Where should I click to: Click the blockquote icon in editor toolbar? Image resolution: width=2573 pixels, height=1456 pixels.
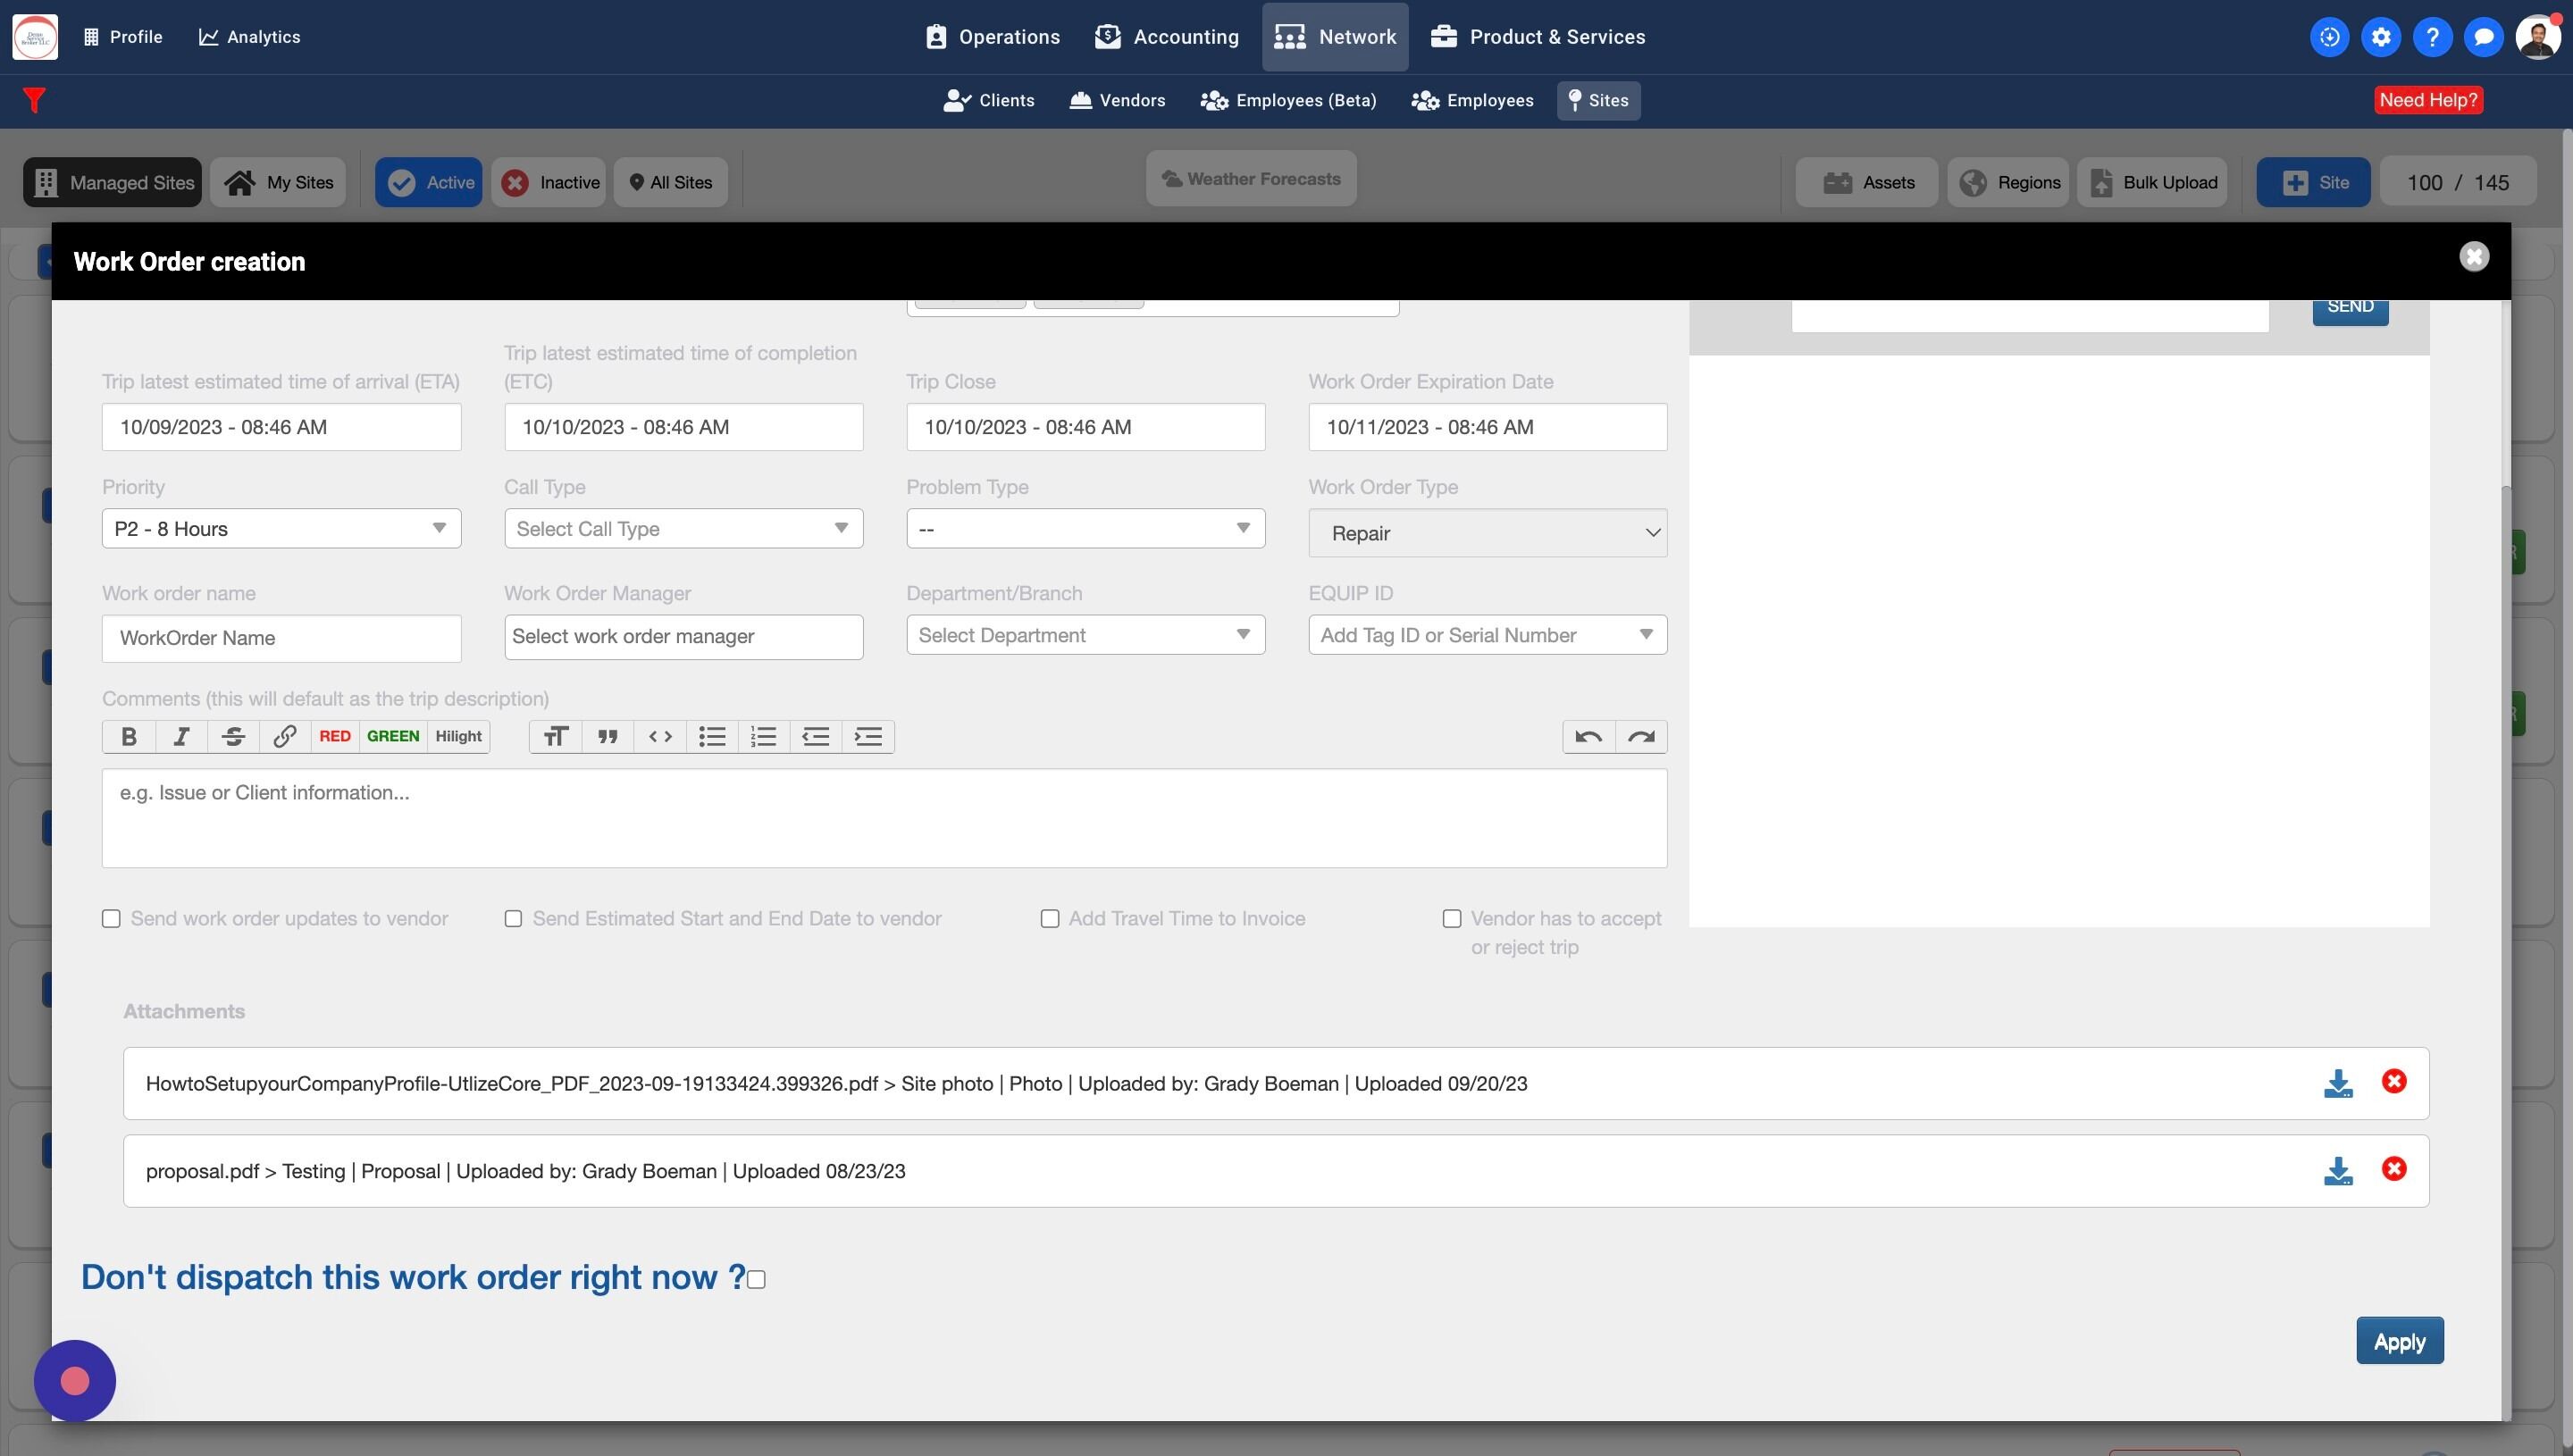(607, 737)
